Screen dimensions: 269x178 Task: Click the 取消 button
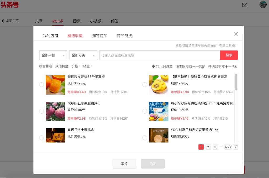124,164
